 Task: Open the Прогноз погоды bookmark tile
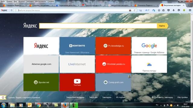[149, 64]
